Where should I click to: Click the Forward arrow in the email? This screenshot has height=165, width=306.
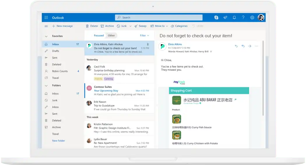click(x=249, y=46)
